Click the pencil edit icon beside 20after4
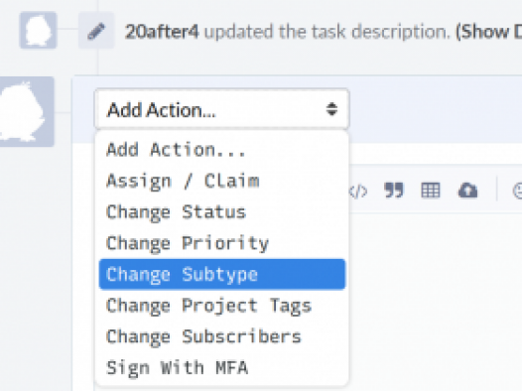The height and width of the screenshot is (391, 522). pyautogui.click(x=96, y=32)
